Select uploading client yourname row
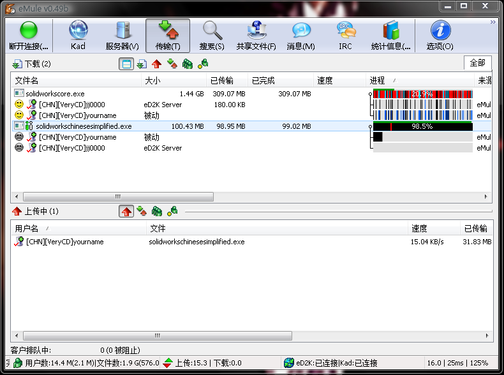 coord(251,242)
